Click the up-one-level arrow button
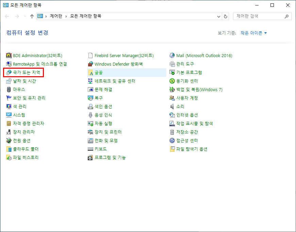This screenshot has height=232, width=296. tap(32, 16)
